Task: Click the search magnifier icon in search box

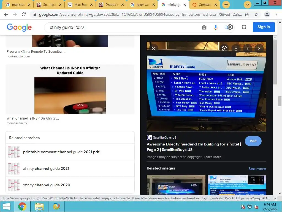Action: (x=226, y=27)
